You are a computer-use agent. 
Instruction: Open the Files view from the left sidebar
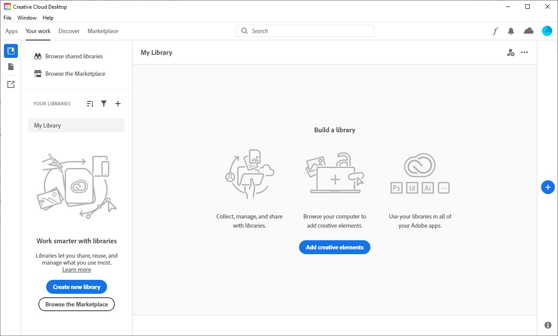11,67
